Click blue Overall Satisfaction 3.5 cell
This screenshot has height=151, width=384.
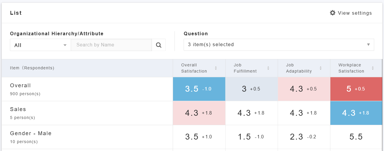(x=199, y=89)
